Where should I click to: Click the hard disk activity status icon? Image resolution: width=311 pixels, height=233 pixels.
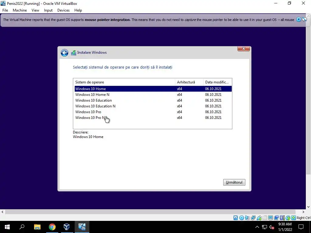235,218
